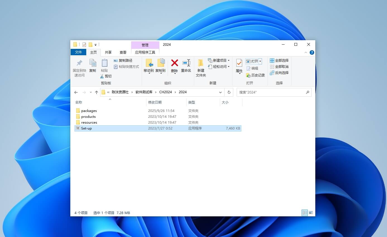Navigate to CH2024 via the breadcrumb

[165, 92]
